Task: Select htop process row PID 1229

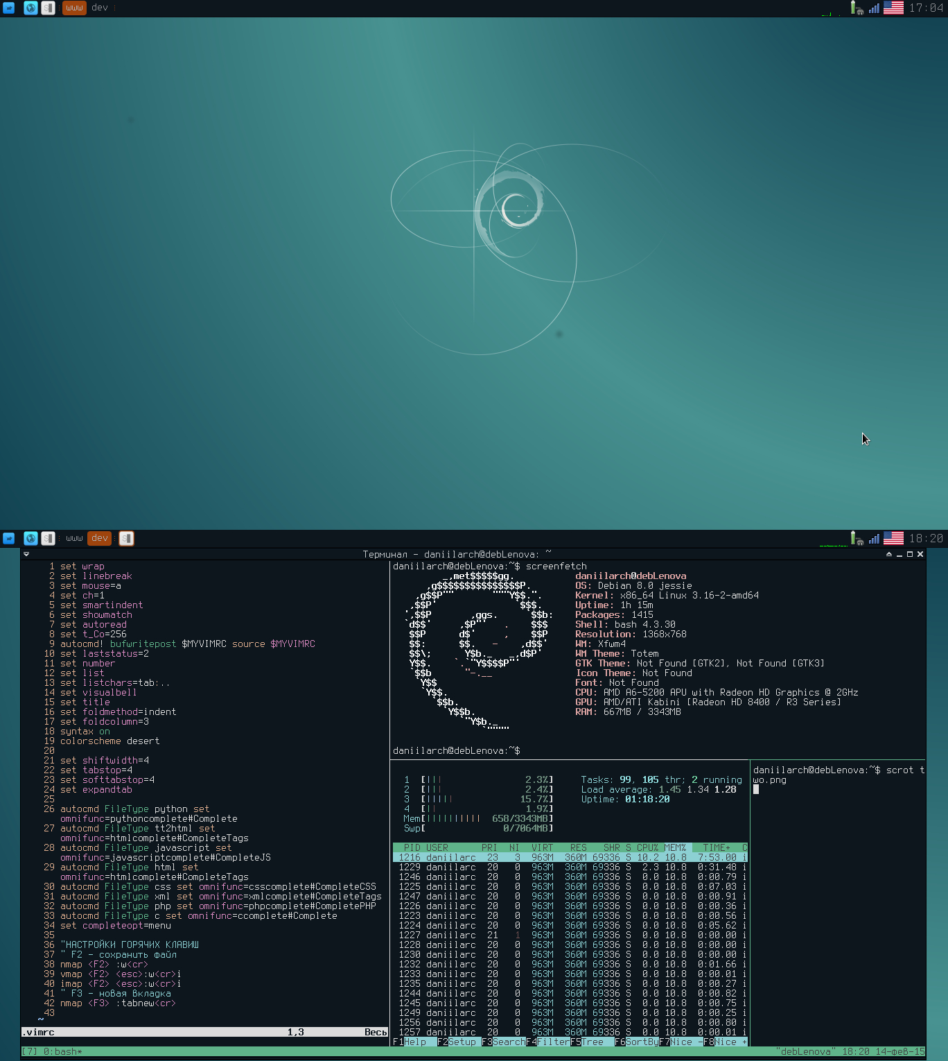Action: click(x=570, y=867)
